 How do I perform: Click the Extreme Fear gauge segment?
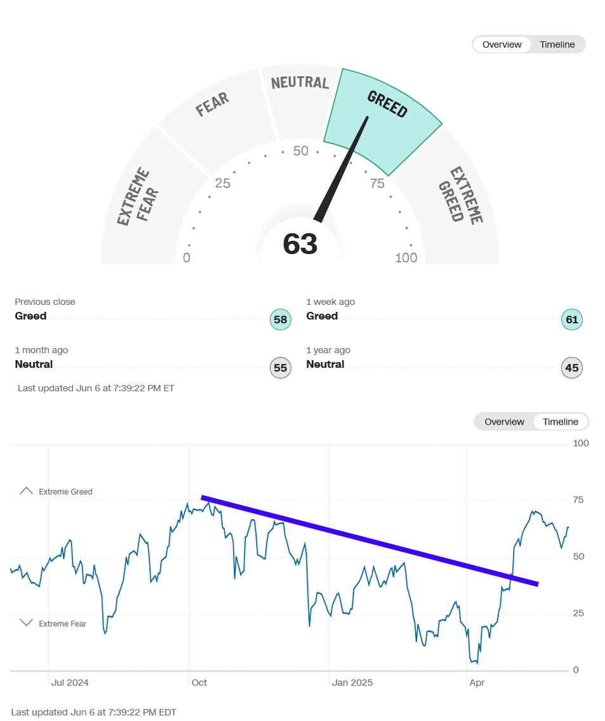tap(147, 202)
